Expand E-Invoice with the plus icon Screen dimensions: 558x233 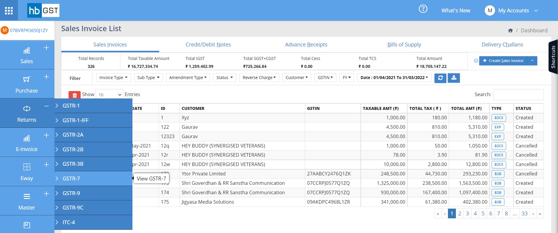[46, 135]
